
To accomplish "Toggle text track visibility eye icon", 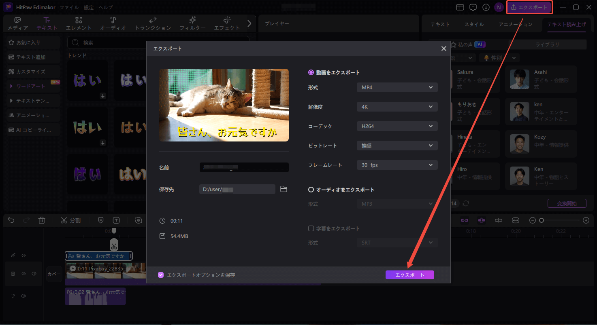I will [x=23, y=255].
